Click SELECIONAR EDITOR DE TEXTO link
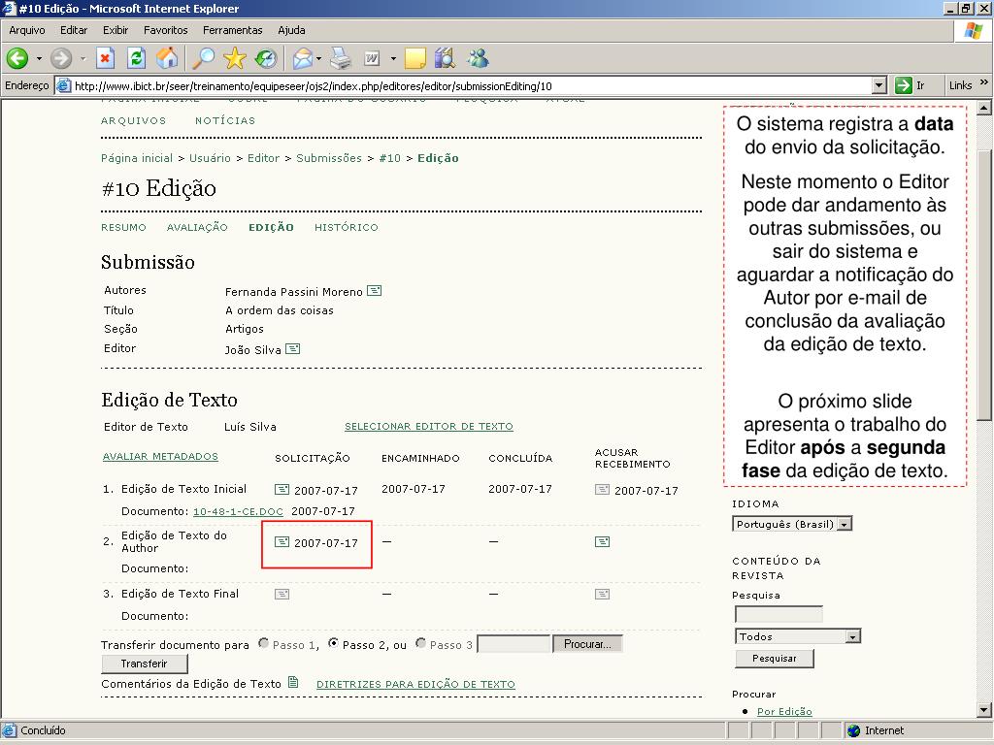 [429, 427]
